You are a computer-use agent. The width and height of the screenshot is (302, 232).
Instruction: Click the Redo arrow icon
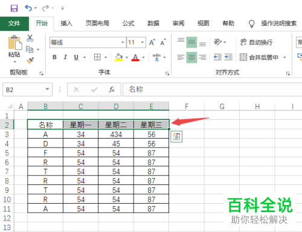point(45,8)
